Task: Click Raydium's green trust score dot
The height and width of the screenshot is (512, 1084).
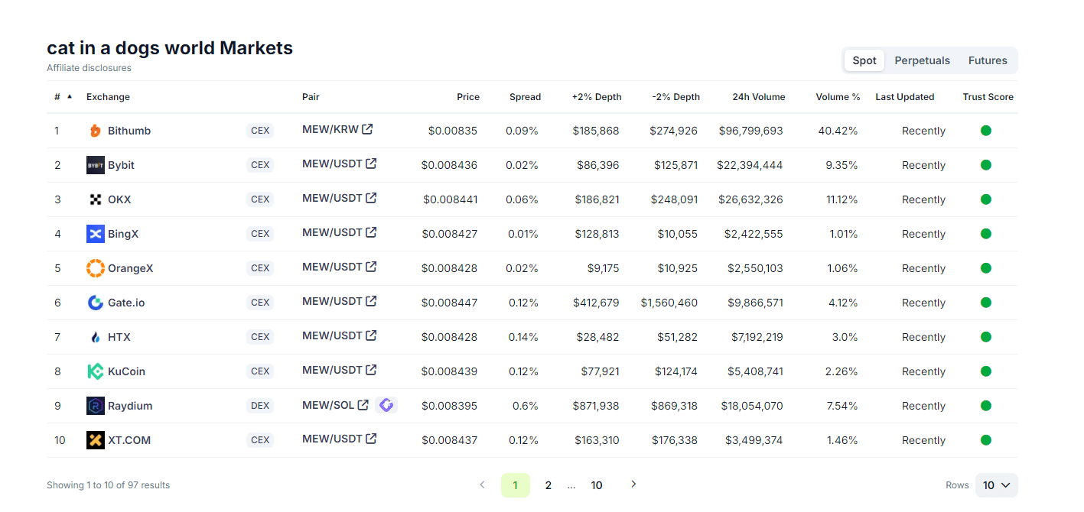Action: coord(986,406)
